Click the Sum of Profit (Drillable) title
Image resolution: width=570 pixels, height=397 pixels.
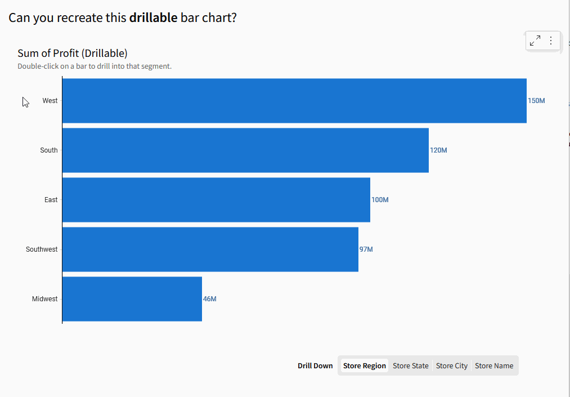(x=73, y=53)
